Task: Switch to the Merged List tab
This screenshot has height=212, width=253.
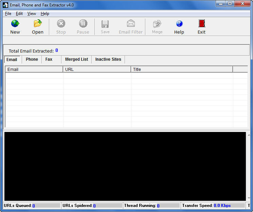Action: [x=76, y=59]
